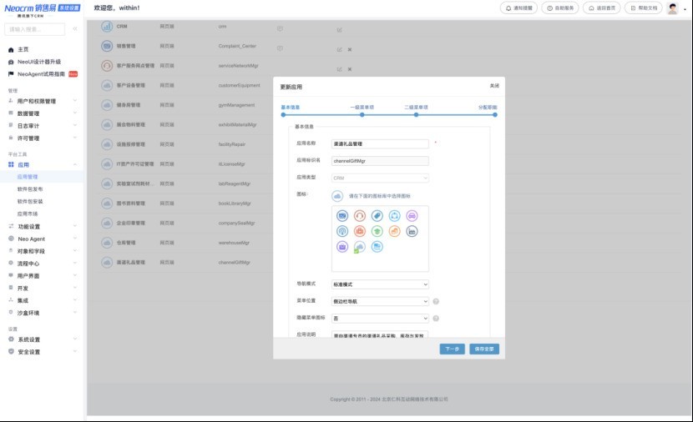Pick the dark-blue factory icon

tap(412, 231)
